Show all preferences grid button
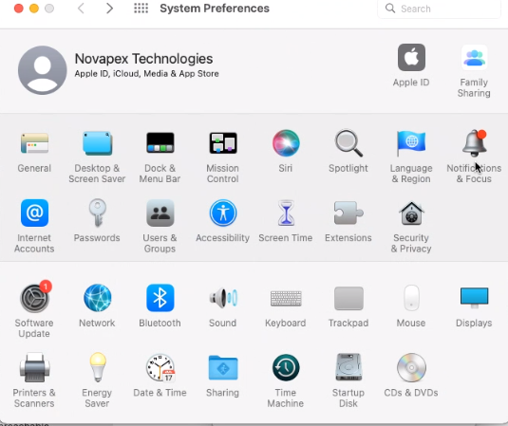The image size is (508, 426). pos(141,9)
